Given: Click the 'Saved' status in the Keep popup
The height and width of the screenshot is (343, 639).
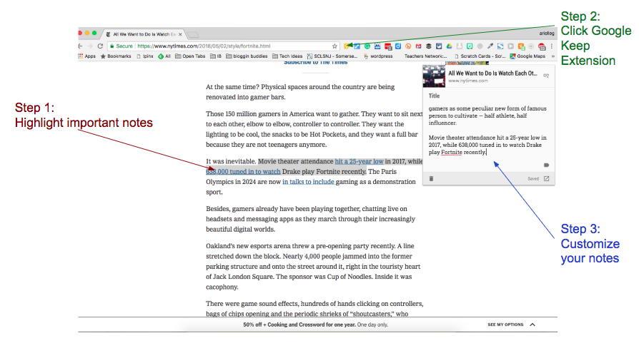Looking at the screenshot, I should point(533,179).
